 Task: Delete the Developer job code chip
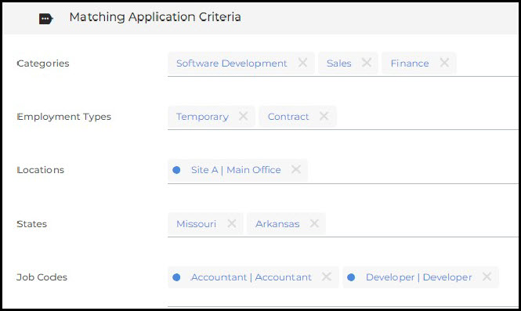(x=487, y=277)
